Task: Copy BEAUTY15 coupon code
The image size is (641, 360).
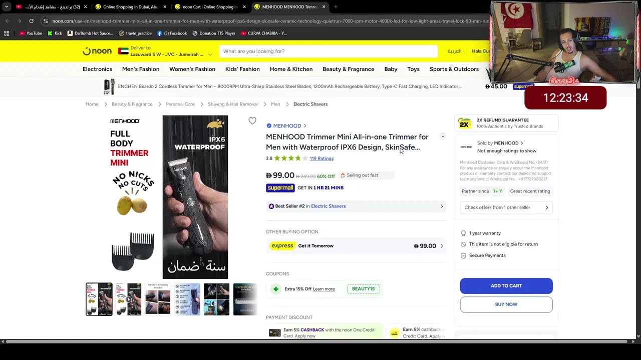Action: click(363, 289)
